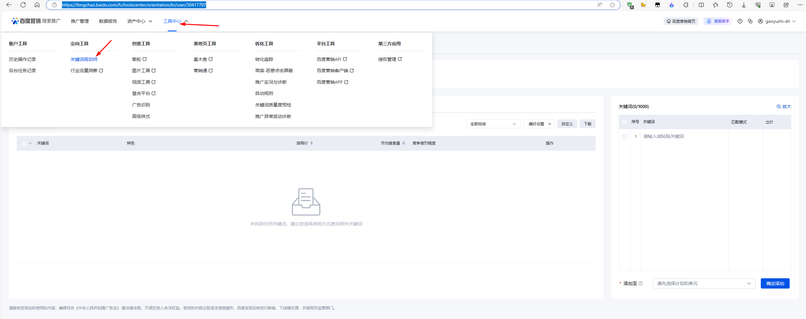Go to 推广管理 tab
The width and height of the screenshot is (806, 319).
[80, 21]
